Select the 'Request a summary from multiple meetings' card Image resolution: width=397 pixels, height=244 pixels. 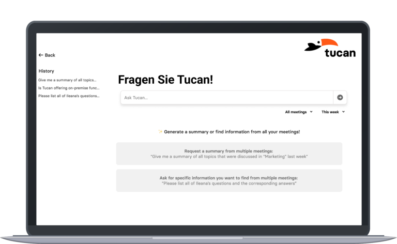tap(229, 154)
